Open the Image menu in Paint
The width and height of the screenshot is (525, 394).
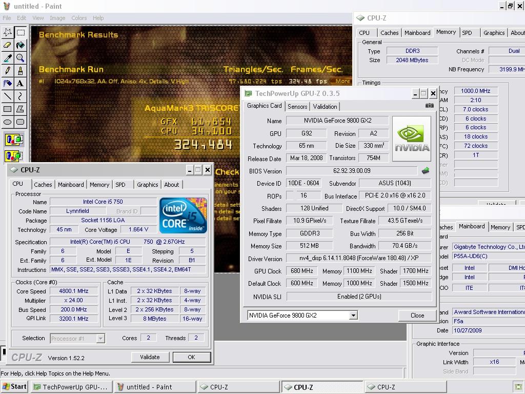click(x=57, y=18)
